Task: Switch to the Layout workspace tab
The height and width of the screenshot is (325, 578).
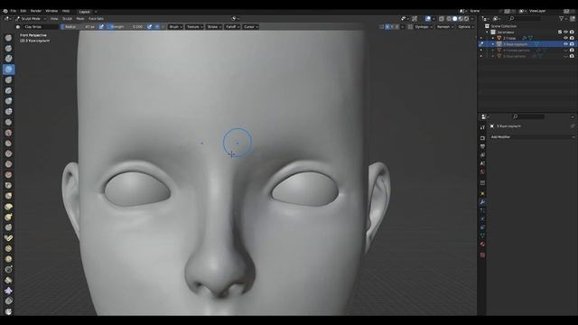Action: tap(84, 12)
